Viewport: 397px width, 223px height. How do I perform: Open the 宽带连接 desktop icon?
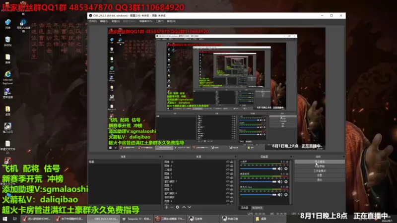point(7,93)
